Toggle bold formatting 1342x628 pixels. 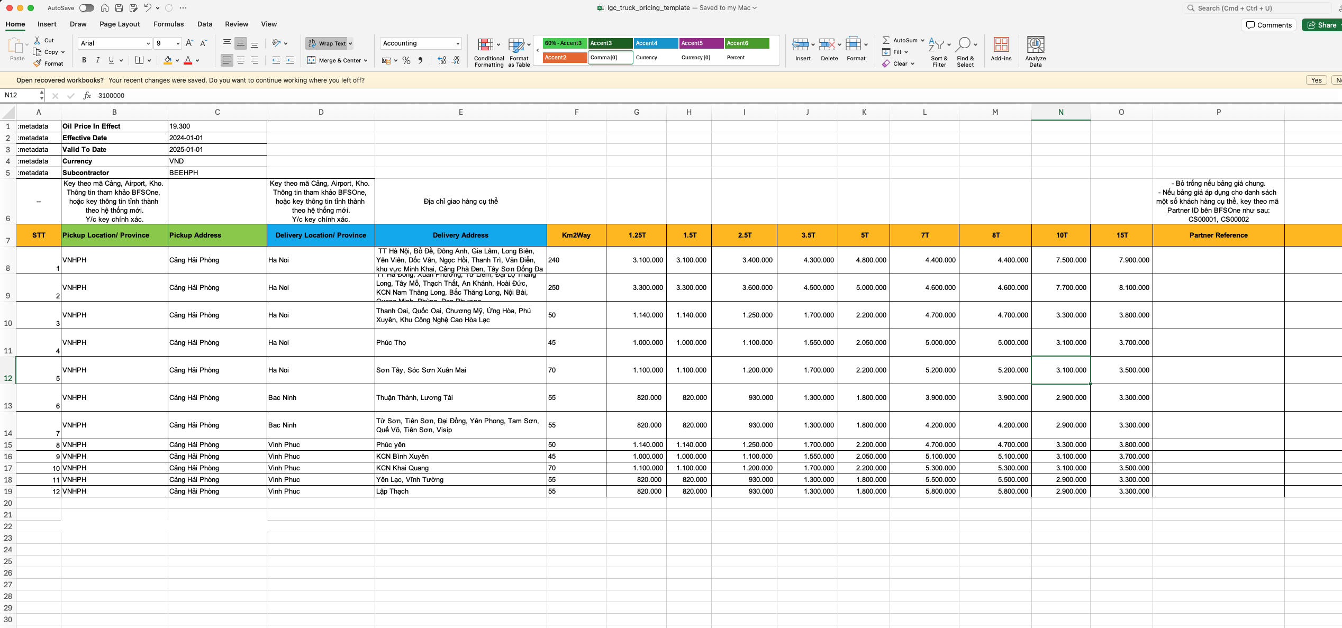click(84, 60)
